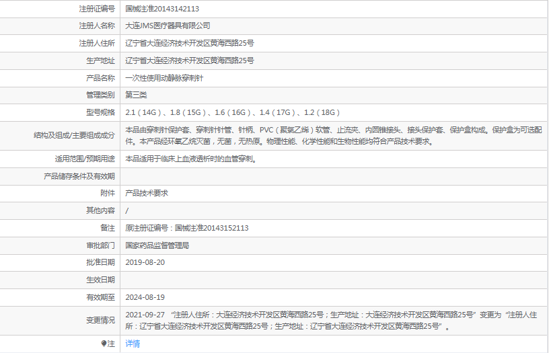Click the 注册证编号 label
The width and height of the screenshot is (551, 353).
pyautogui.click(x=97, y=9)
